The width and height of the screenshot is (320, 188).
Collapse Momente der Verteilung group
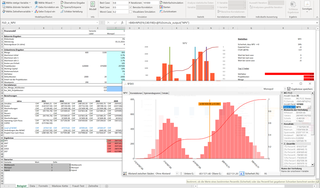coord(282,110)
